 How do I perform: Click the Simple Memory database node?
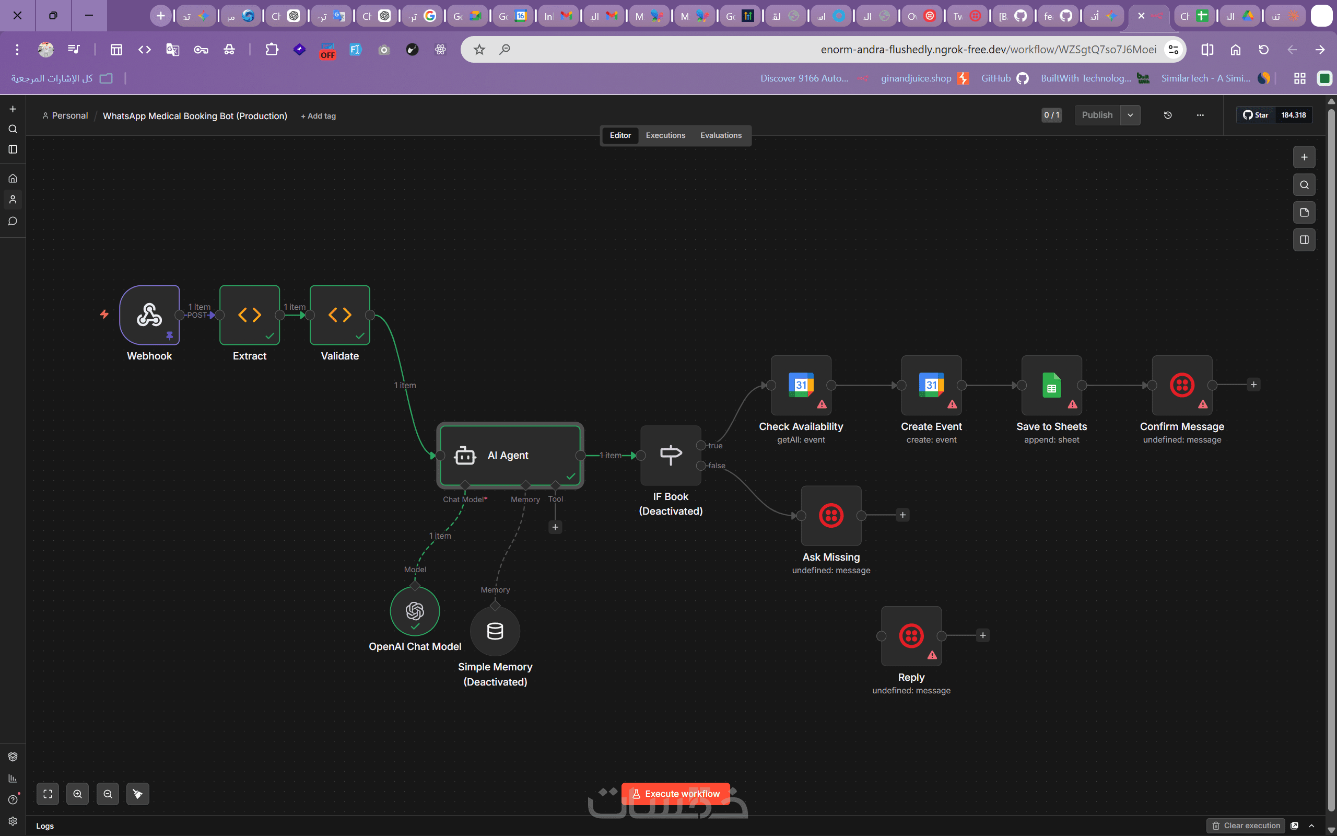pyautogui.click(x=495, y=631)
